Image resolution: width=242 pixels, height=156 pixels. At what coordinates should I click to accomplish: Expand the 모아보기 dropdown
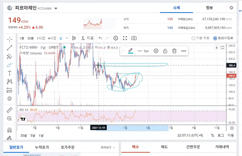pyautogui.click(x=108, y=147)
